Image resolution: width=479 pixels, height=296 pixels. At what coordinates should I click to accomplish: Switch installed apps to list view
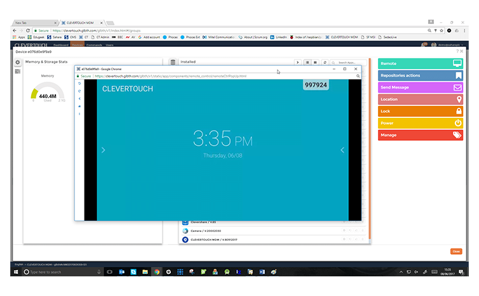[307, 62]
